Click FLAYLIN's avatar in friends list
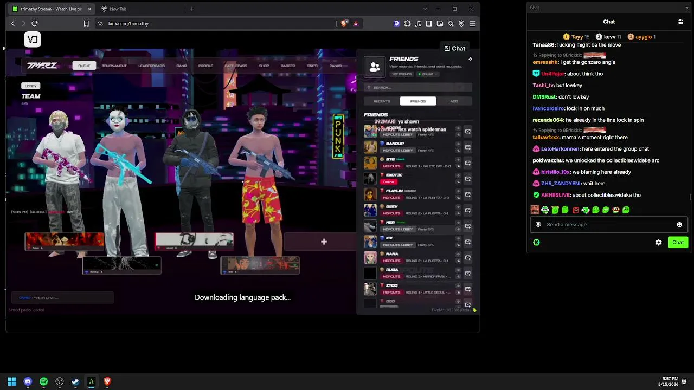Viewport: 694px width, 390px height. click(370, 194)
